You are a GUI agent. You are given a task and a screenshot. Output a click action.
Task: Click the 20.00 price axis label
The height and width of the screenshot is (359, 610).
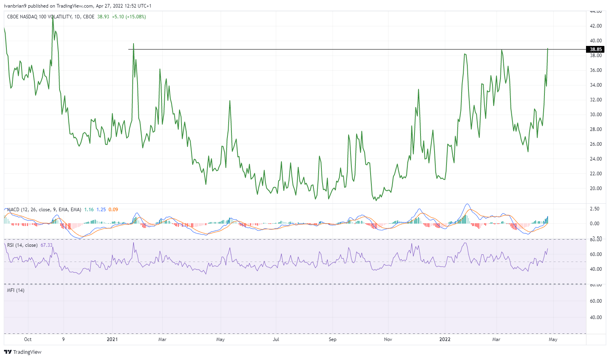coord(596,188)
